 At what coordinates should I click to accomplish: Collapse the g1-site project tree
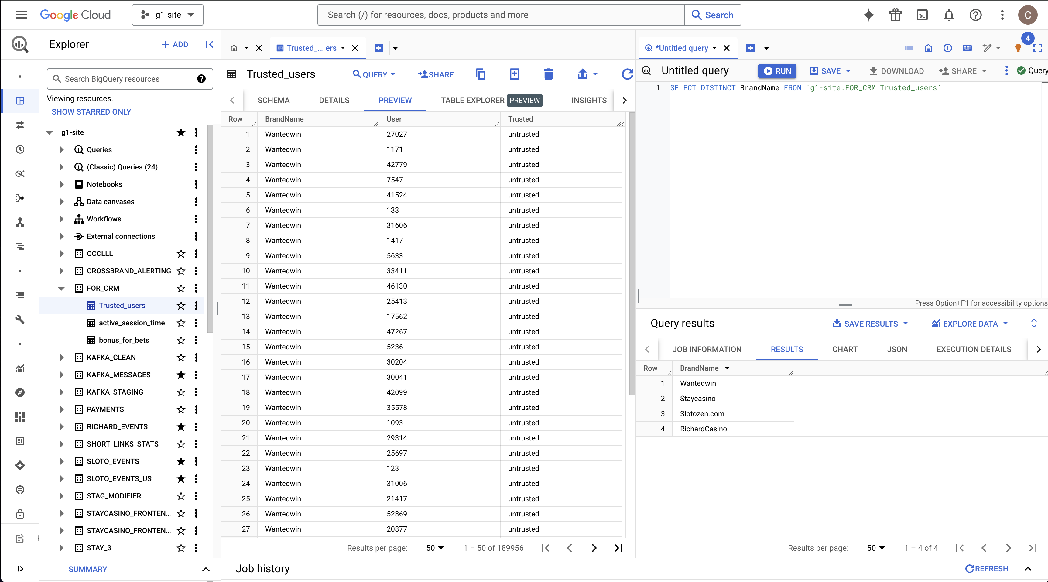49,132
